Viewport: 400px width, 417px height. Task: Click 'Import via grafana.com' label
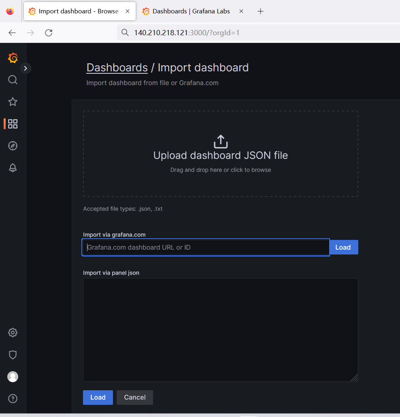tap(114, 235)
